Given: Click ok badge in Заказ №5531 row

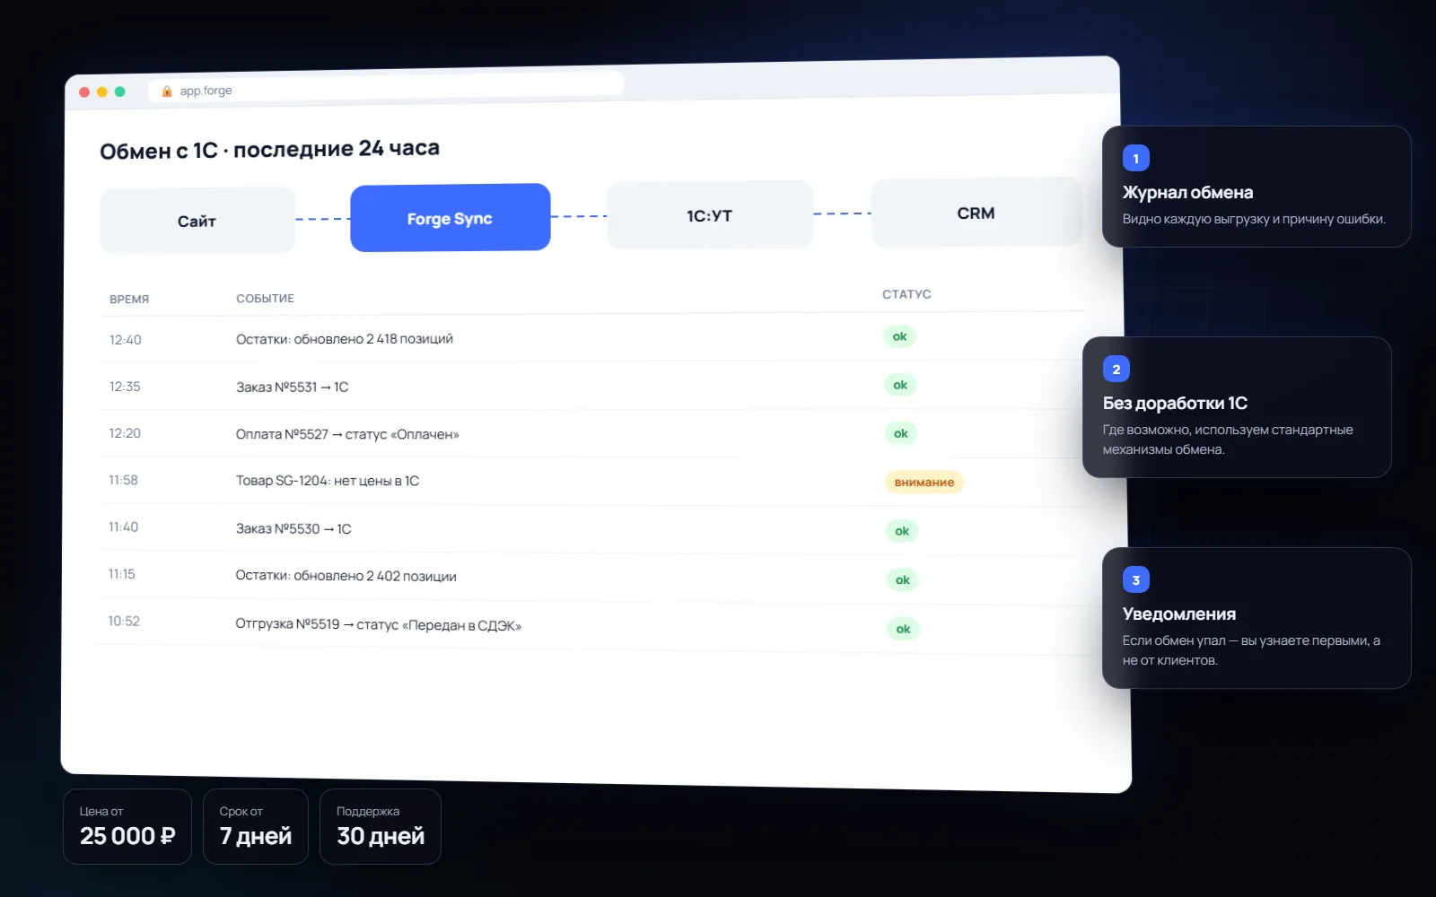Looking at the screenshot, I should pos(900,385).
